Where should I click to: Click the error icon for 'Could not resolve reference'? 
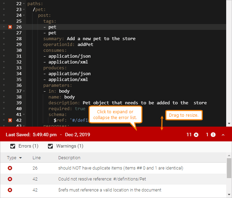click(10, 179)
